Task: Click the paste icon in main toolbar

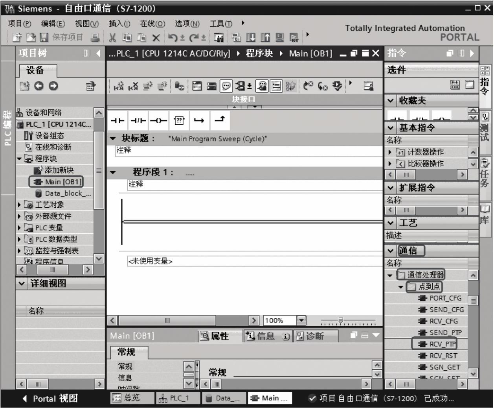Action: coord(141,38)
